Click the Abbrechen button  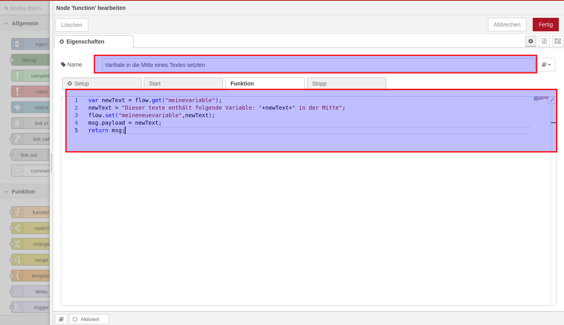point(507,25)
